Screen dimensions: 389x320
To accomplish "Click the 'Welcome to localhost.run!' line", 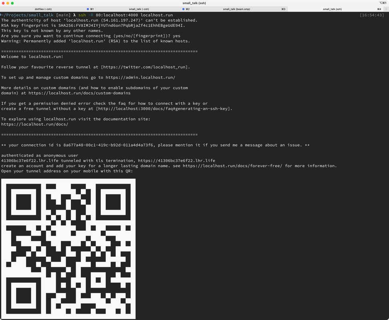I will tap(32, 57).
